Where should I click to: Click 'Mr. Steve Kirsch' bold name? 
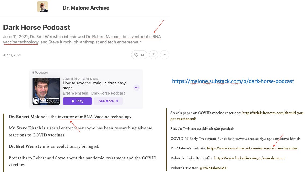pos(25,128)
